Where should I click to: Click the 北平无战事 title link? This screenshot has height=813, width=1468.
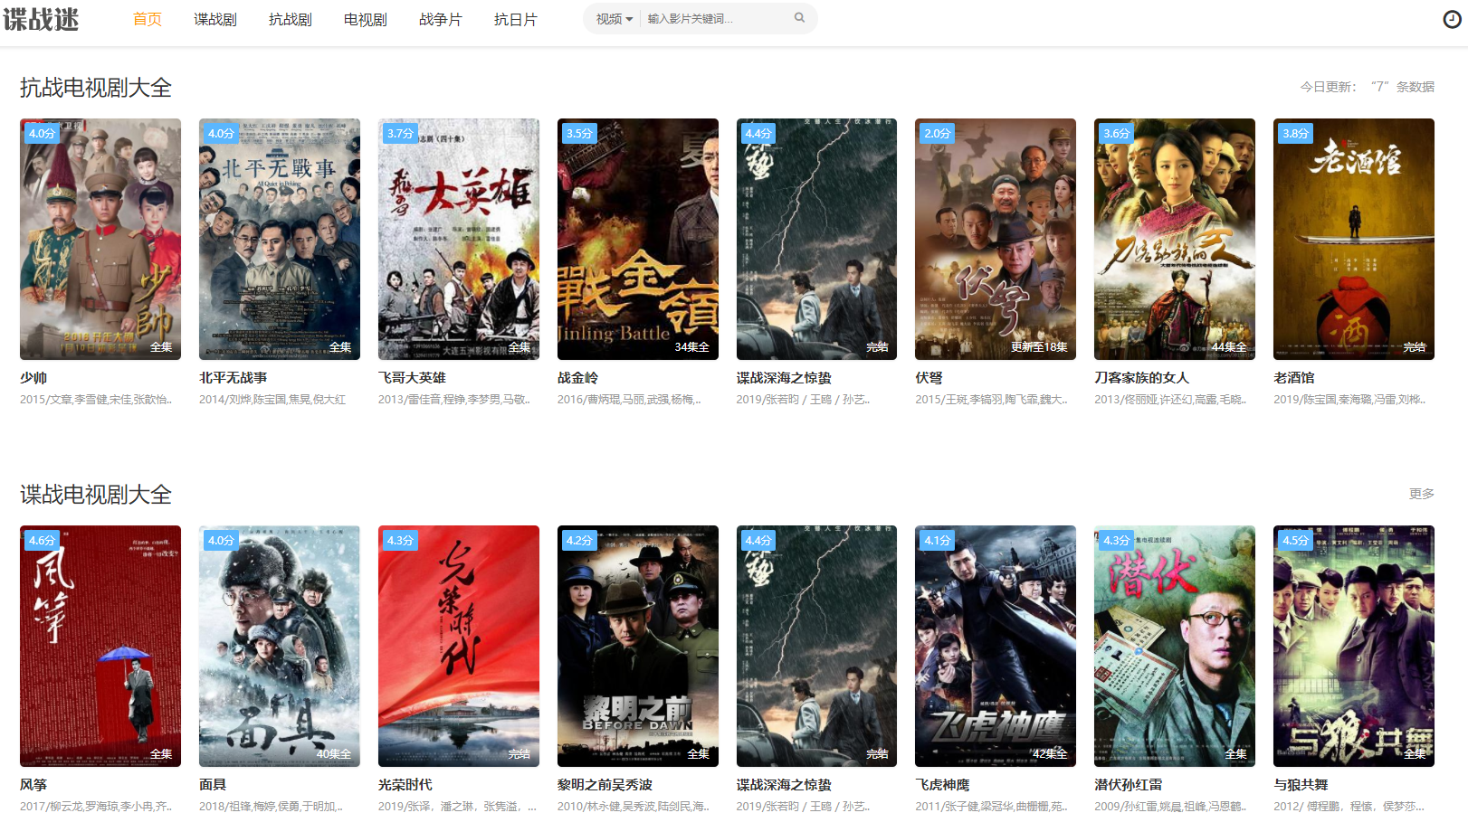(x=234, y=378)
